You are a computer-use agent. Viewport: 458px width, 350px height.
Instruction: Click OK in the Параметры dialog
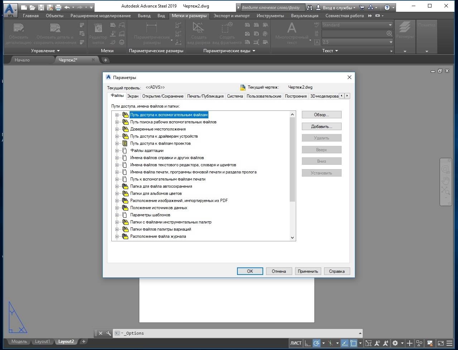(x=250, y=271)
